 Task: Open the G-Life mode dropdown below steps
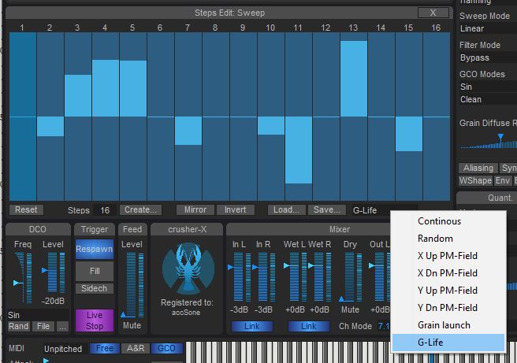[x=371, y=210]
